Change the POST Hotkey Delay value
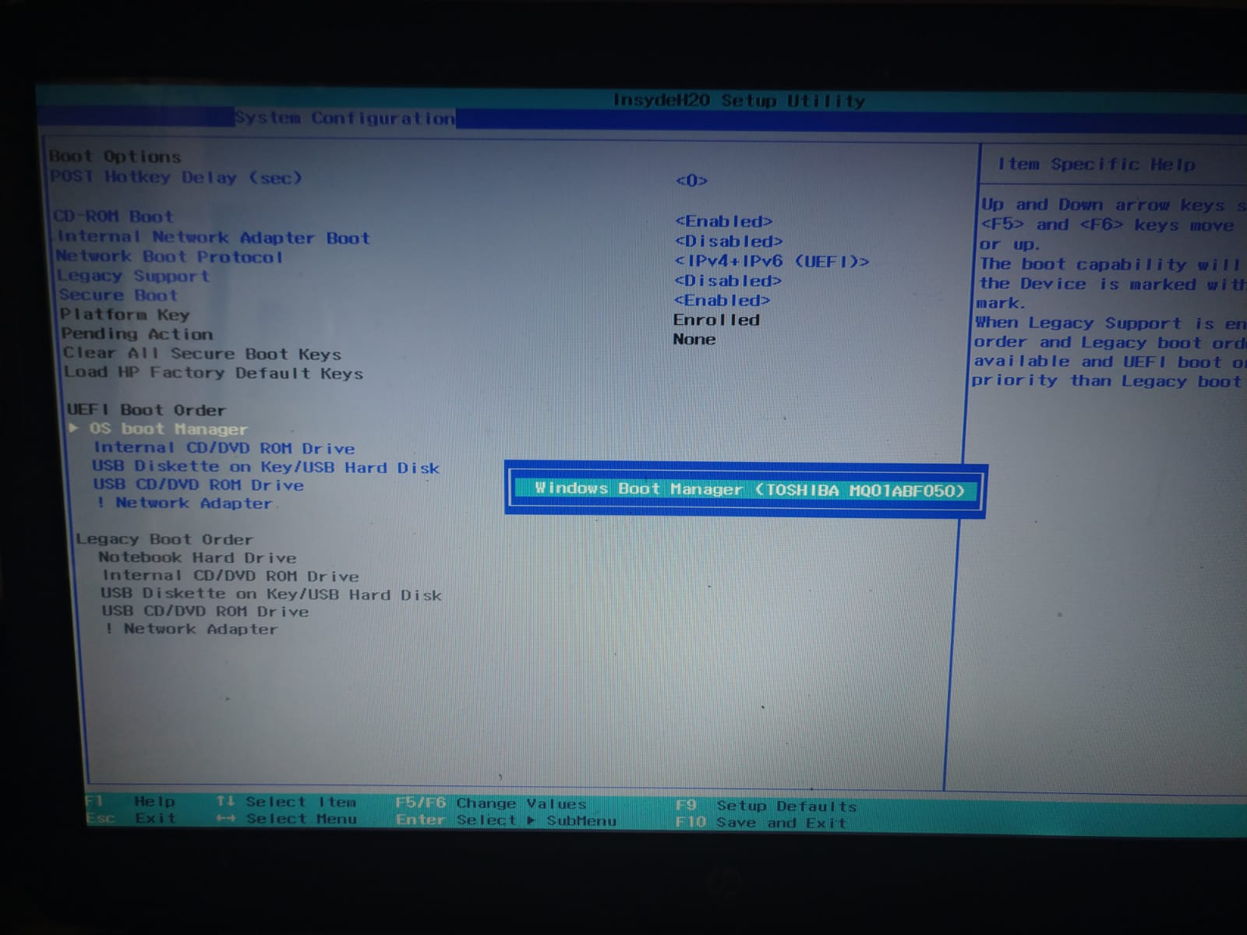This screenshot has width=1247, height=935. coord(691,181)
